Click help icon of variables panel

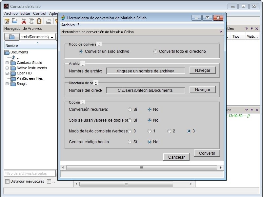(x=246, y=29)
